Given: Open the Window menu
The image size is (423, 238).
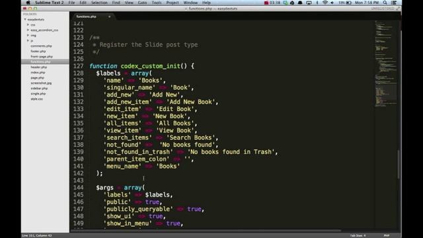Looking at the screenshot, I should 190,3.
